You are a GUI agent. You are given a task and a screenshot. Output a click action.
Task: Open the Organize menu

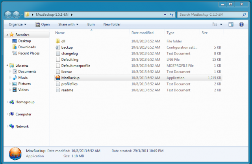[x=17, y=24]
